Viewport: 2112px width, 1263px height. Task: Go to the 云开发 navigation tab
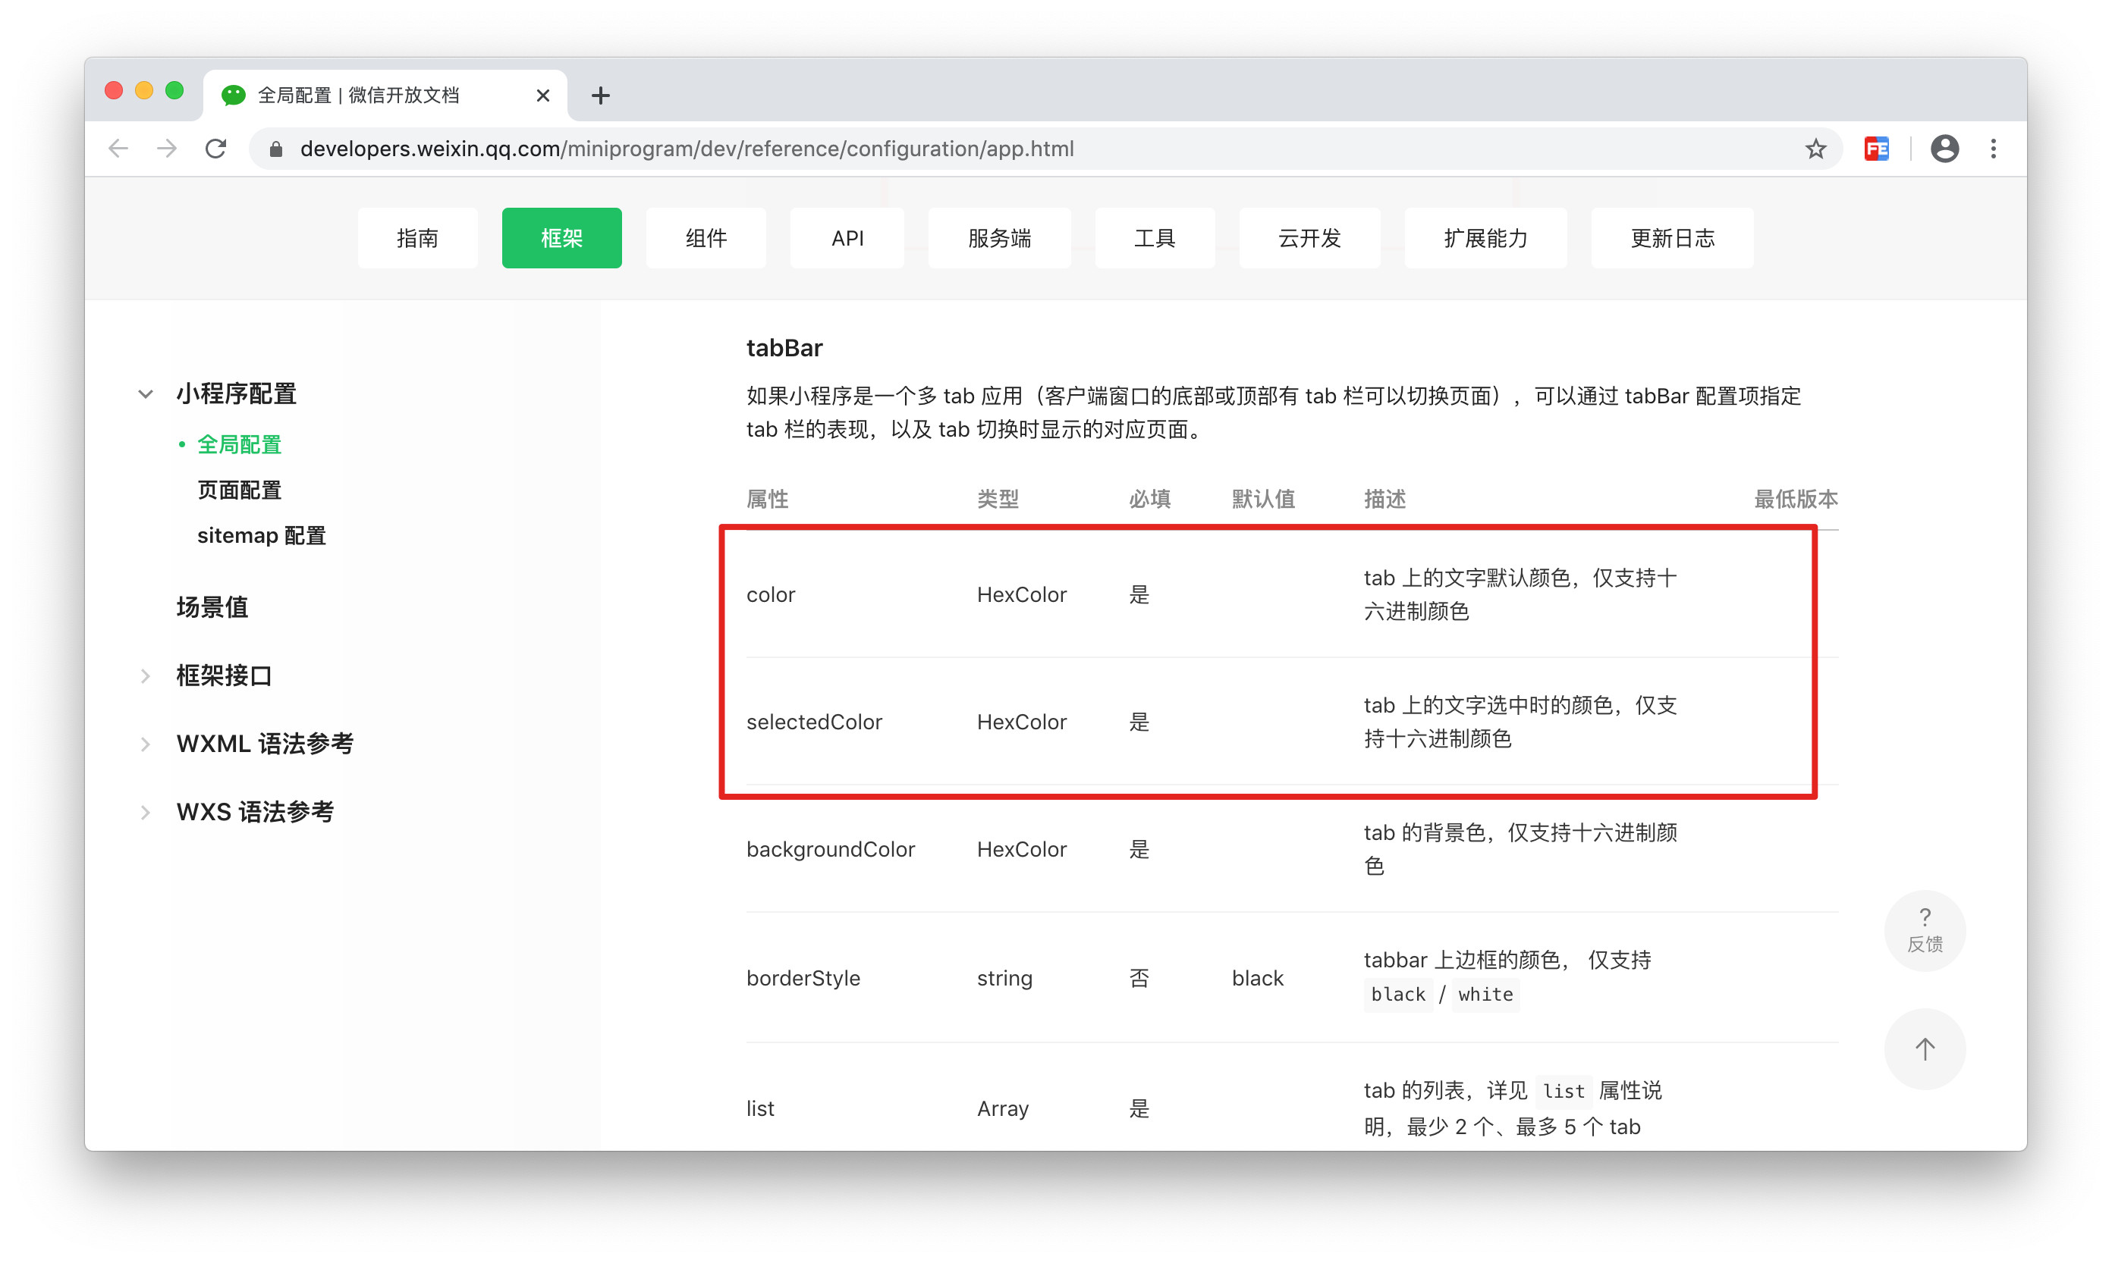tap(1309, 238)
